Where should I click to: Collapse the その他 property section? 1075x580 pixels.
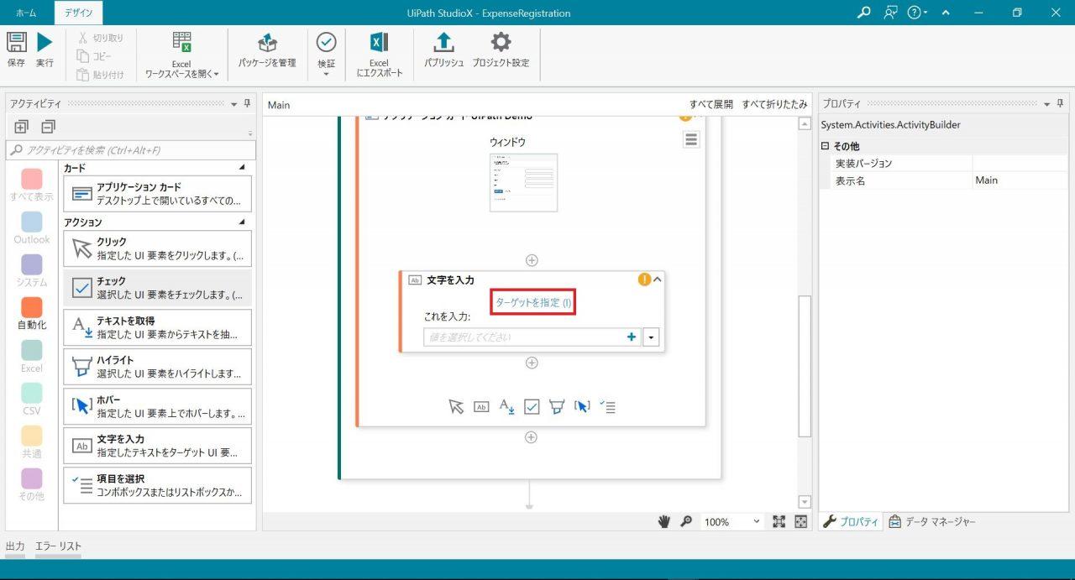point(825,146)
